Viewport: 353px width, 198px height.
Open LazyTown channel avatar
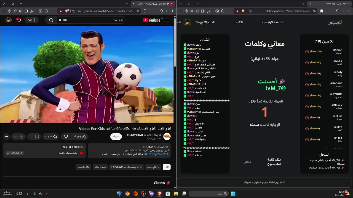click(x=167, y=136)
